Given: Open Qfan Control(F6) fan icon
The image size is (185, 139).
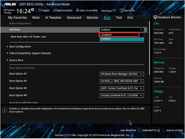Looking at the screenshot, I should (x=78, y=10).
